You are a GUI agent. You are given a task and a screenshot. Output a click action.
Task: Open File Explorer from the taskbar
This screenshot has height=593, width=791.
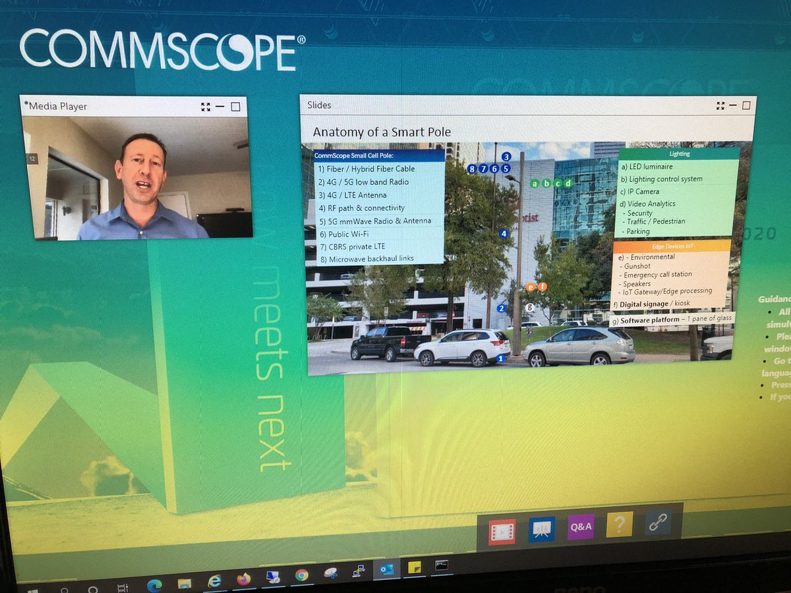(x=185, y=583)
